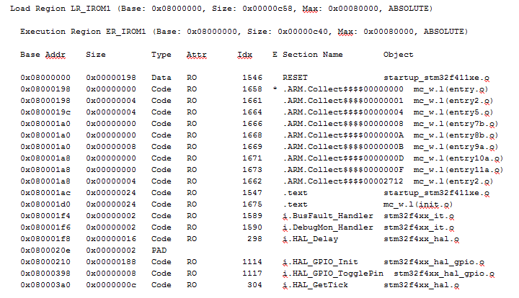The image size is (519, 298).
Task: Click i.HAL_GetTick section name
Action: coord(315,285)
